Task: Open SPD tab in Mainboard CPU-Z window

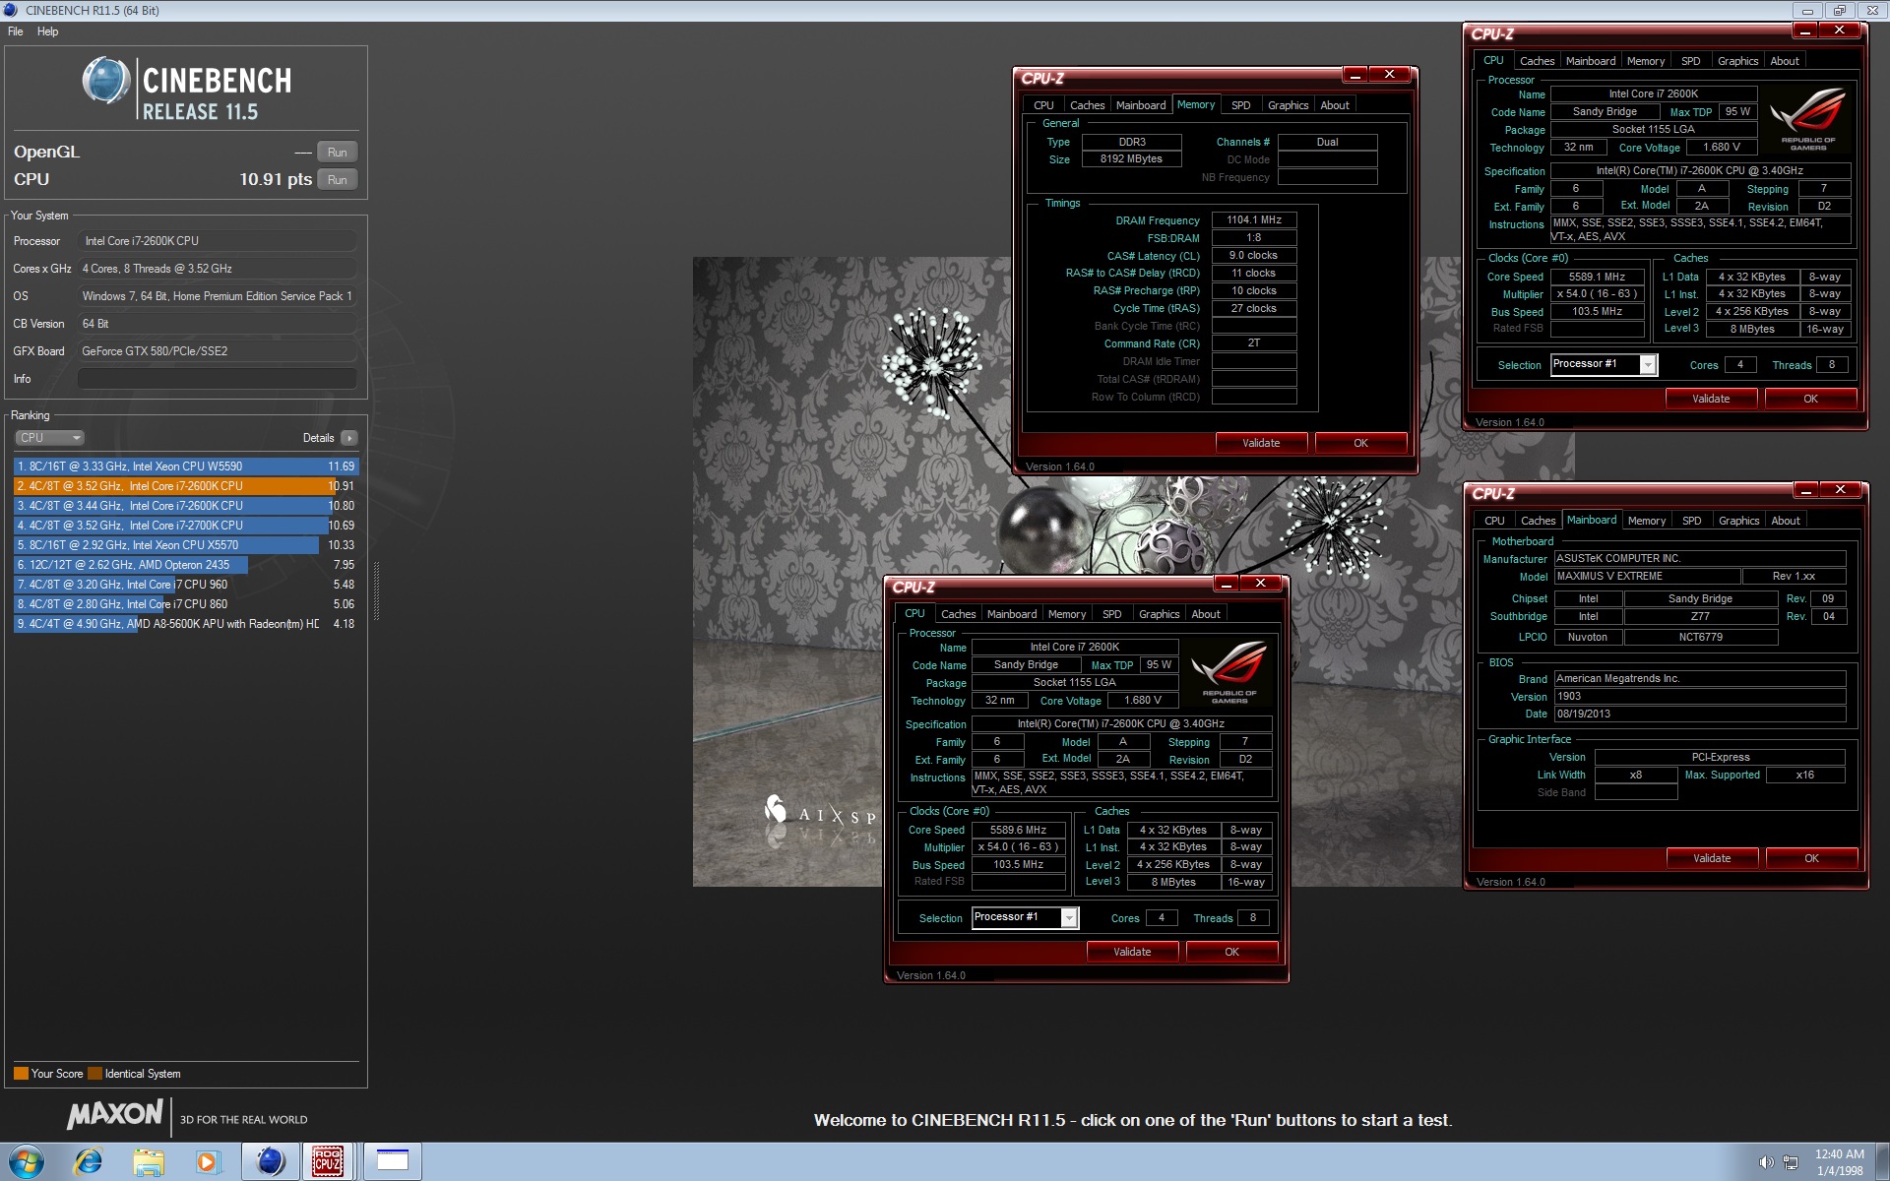Action: (1691, 521)
